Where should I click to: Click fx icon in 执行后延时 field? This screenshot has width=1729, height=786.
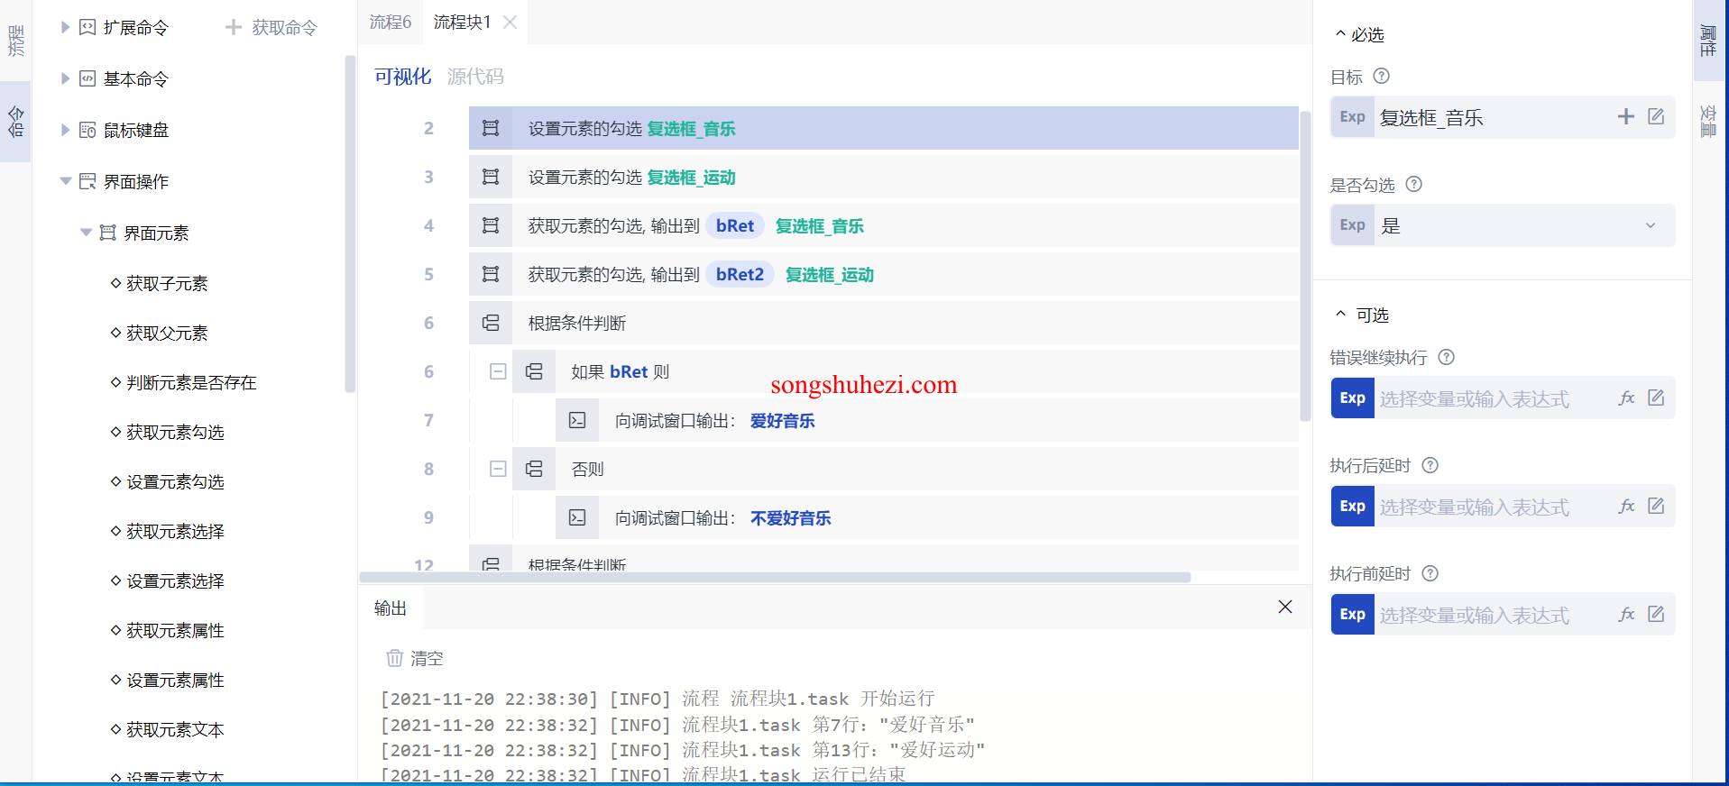pos(1627,506)
